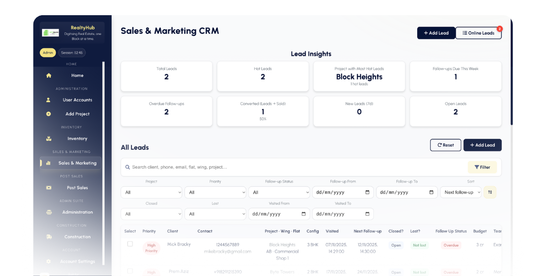Click the sort direction toggle icon
The width and height of the screenshot is (546, 276).
point(490,192)
